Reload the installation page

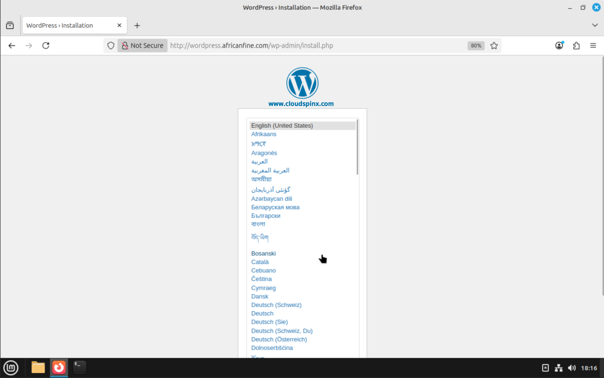(46, 45)
